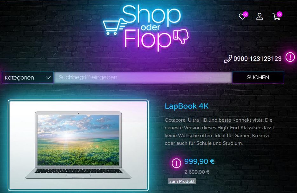Click the telephone handset icon

point(228,59)
